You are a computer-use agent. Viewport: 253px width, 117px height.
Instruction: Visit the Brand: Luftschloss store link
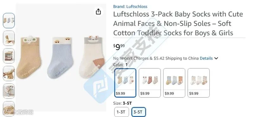130,7
